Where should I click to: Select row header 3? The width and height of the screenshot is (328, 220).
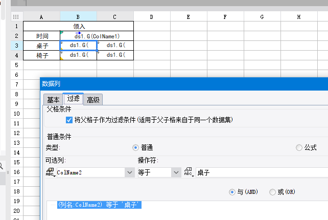pos(17,46)
